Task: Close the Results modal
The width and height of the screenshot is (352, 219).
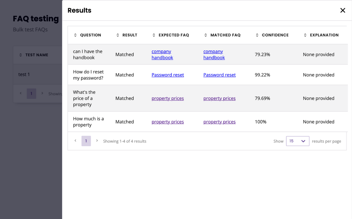Action: (343, 10)
